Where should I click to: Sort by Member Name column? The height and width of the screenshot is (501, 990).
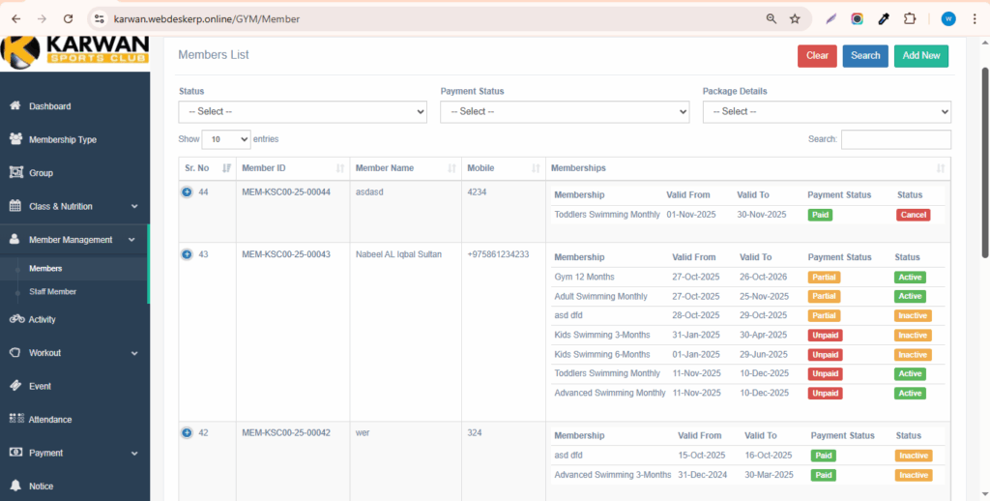tap(405, 168)
